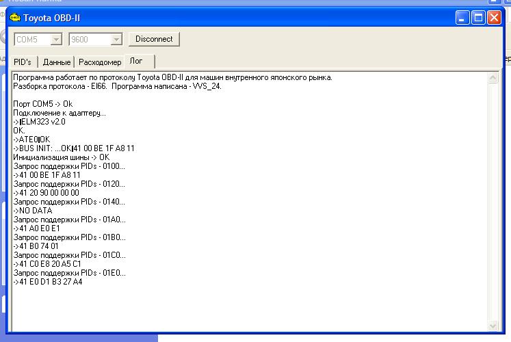511x342 pixels.
Task: Click 'Запрос поддержки PIDs - 01A0...' line
Action: (69, 220)
